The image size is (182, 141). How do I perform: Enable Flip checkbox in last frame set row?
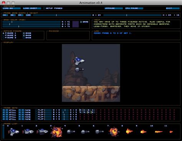36,119
